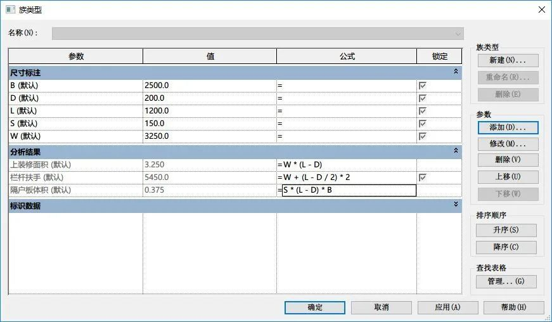552x322 pixels.
Task: Toggle lock checkbox for parameter S
Action: [x=423, y=124]
